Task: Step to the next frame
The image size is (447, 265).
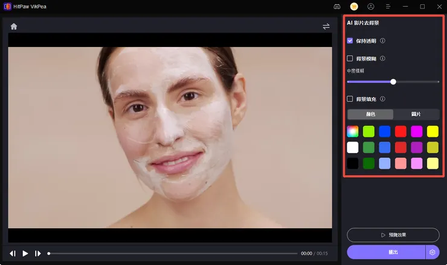Action: pyautogui.click(x=37, y=254)
